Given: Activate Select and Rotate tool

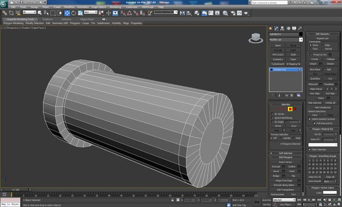Looking at the screenshot, I should click(x=74, y=13).
